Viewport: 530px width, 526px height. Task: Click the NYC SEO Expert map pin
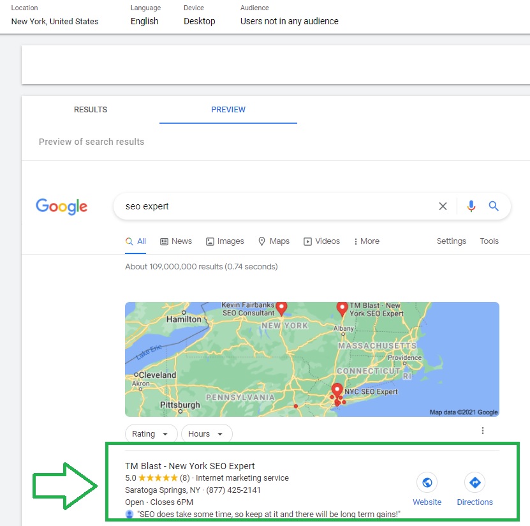pos(337,391)
